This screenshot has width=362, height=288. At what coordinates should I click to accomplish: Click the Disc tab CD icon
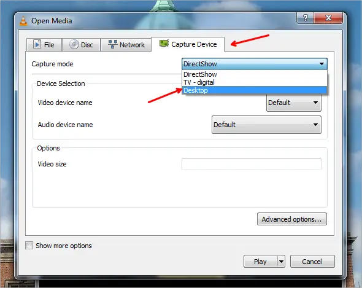(x=74, y=44)
